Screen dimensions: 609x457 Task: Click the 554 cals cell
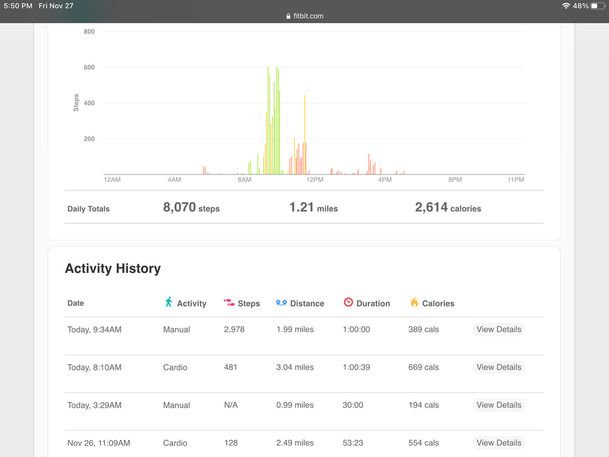coord(423,443)
